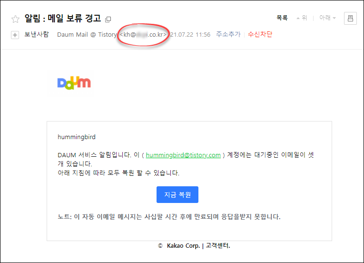Click the print icon
The image size is (364, 263).
click(x=350, y=18)
